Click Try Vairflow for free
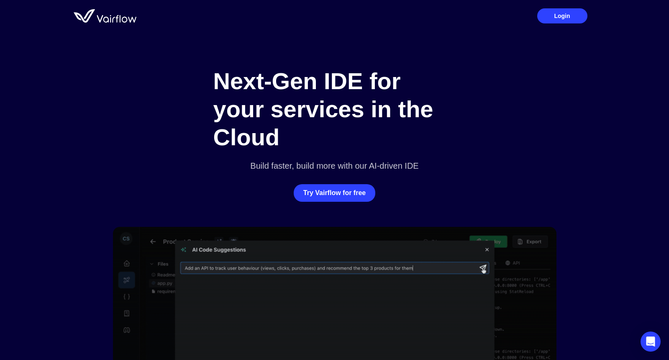The width and height of the screenshot is (669, 360). pos(334,193)
